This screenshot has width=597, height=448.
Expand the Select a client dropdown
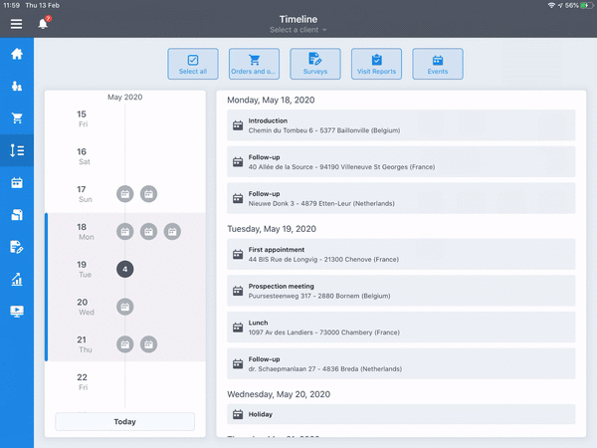pyautogui.click(x=298, y=30)
